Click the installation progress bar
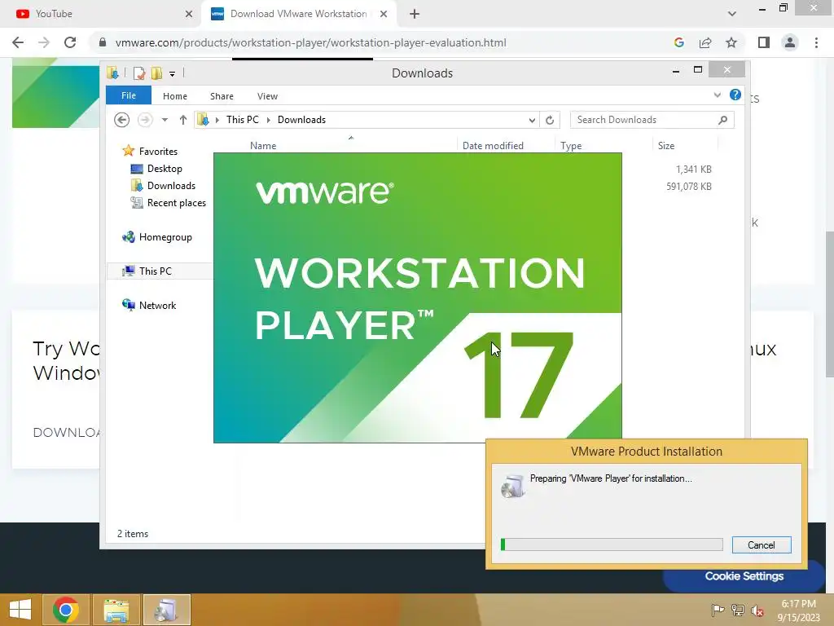This screenshot has width=834, height=626. click(x=612, y=544)
